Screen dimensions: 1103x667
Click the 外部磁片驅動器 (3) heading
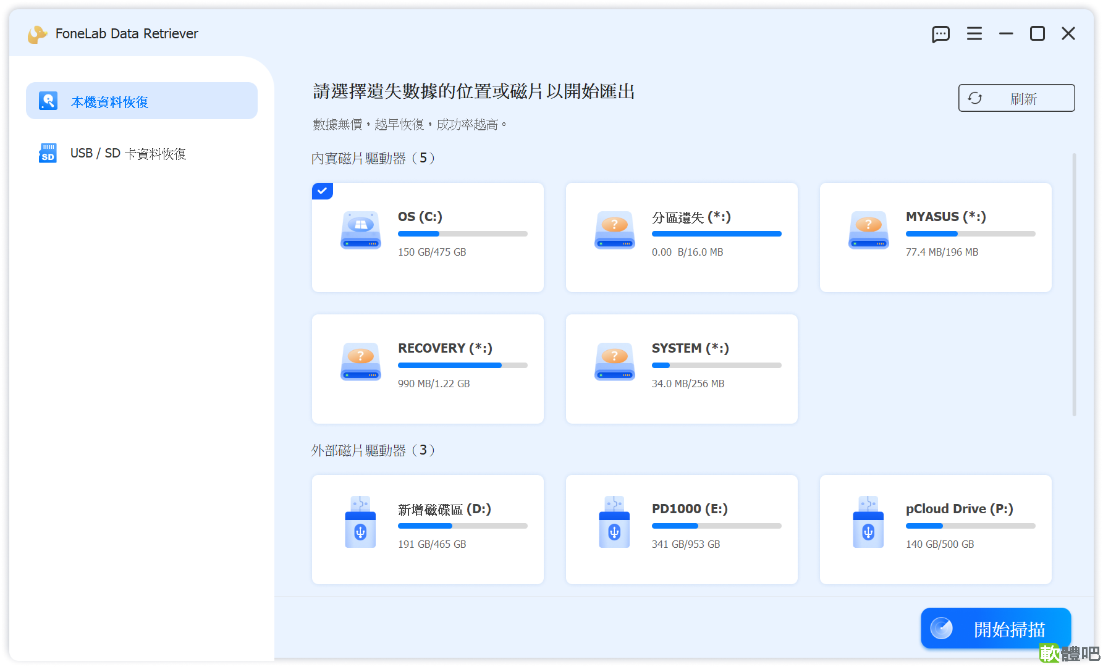coord(374,450)
